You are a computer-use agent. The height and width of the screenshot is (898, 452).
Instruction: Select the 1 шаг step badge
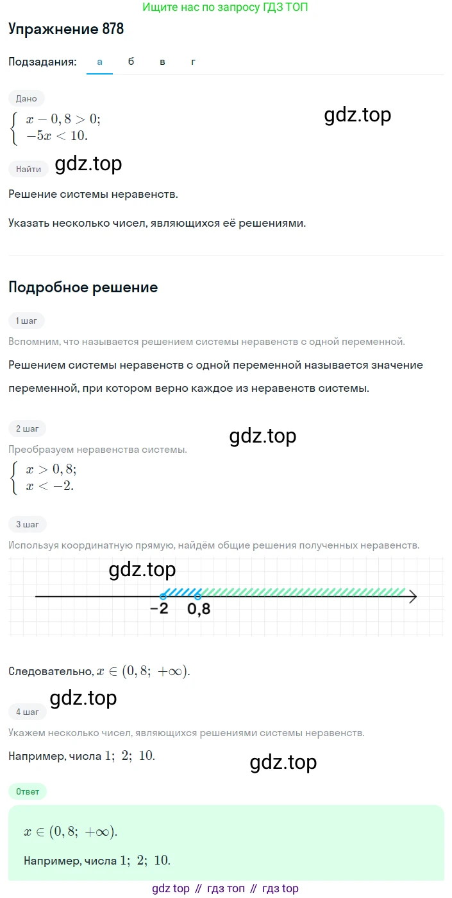[x=27, y=321]
